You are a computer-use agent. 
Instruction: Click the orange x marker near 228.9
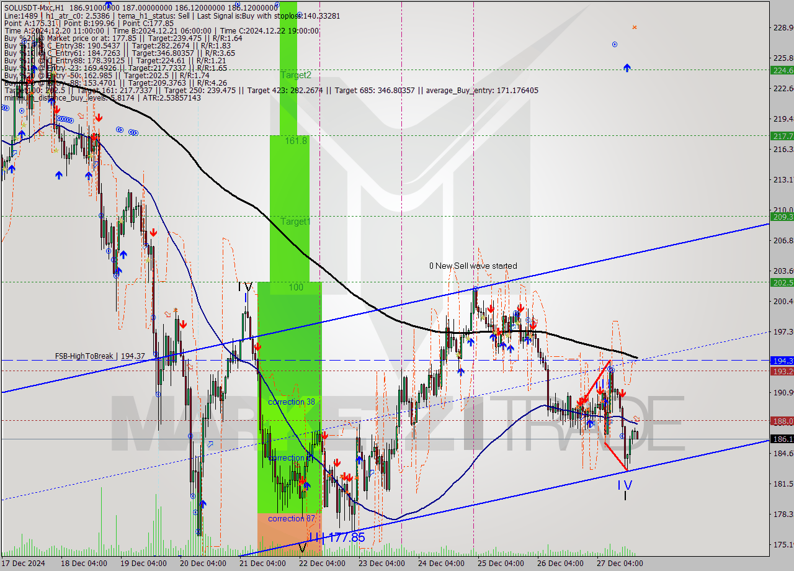click(x=634, y=27)
